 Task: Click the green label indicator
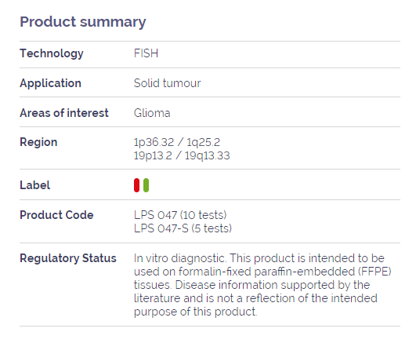click(146, 185)
